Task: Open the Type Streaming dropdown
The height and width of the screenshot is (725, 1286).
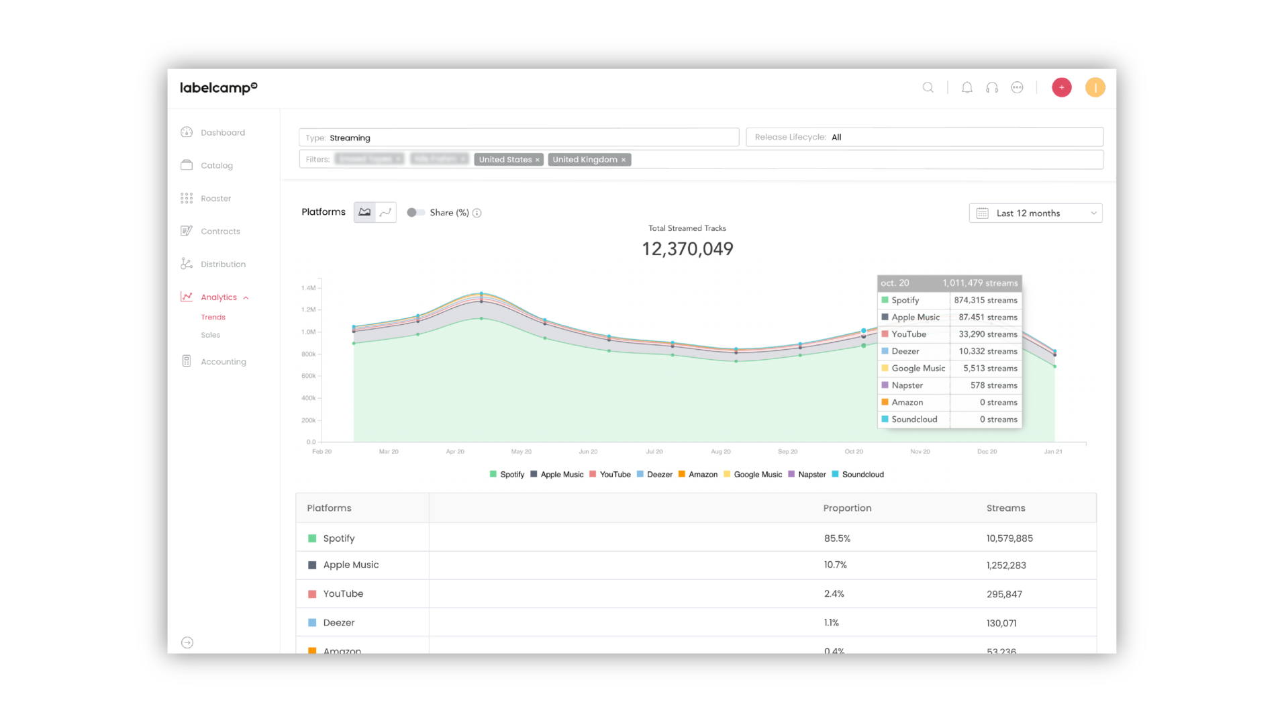Action: click(518, 138)
